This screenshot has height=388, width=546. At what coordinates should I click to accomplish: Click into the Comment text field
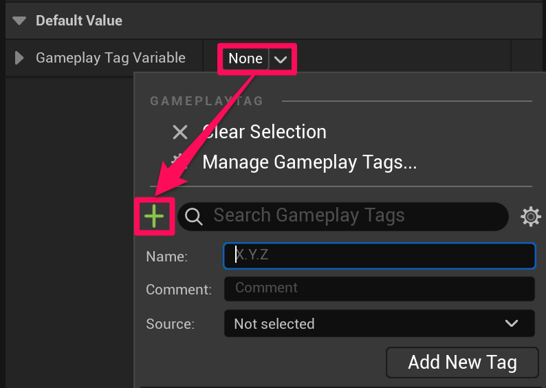[379, 288]
